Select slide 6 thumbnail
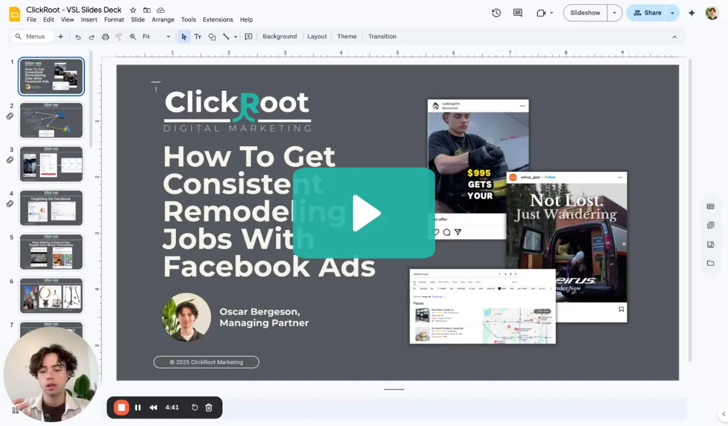The image size is (728, 426). [x=51, y=296]
